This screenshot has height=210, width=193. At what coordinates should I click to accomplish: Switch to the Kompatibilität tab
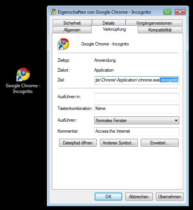(x=160, y=30)
